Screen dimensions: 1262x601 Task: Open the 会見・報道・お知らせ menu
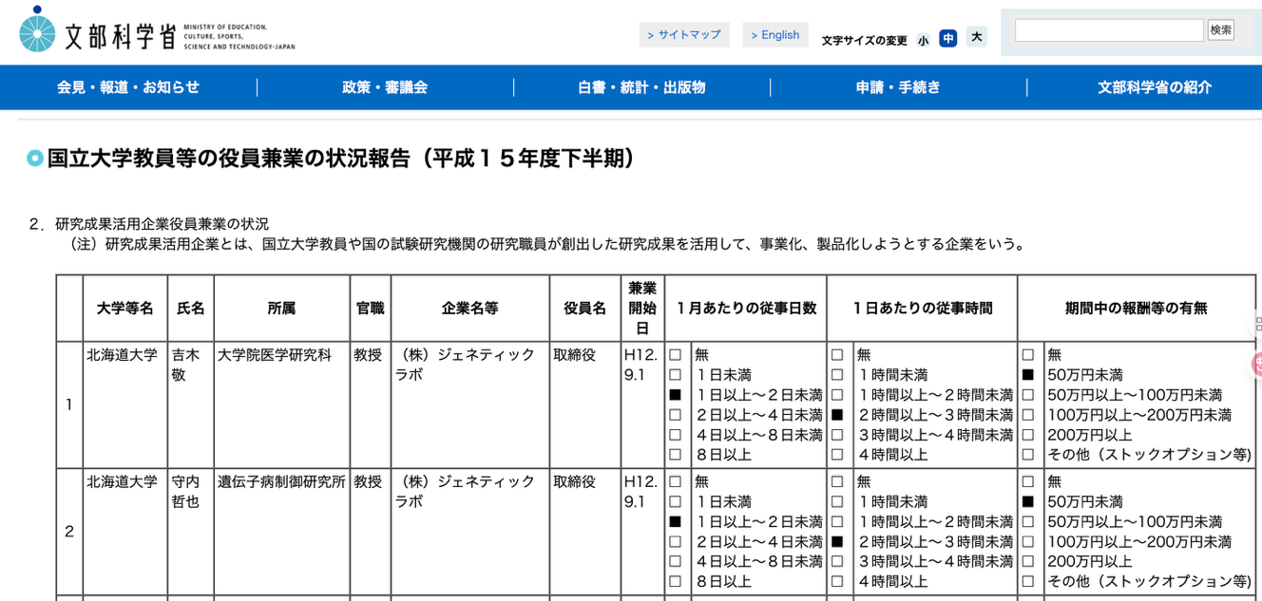(x=125, y=87)
